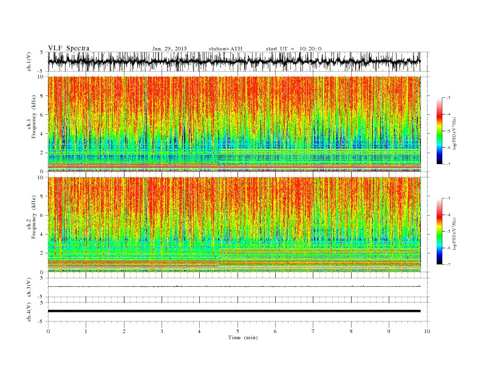
Task: Click the "-3" label on ch.2 colorbar
Action: coord(448,198)
